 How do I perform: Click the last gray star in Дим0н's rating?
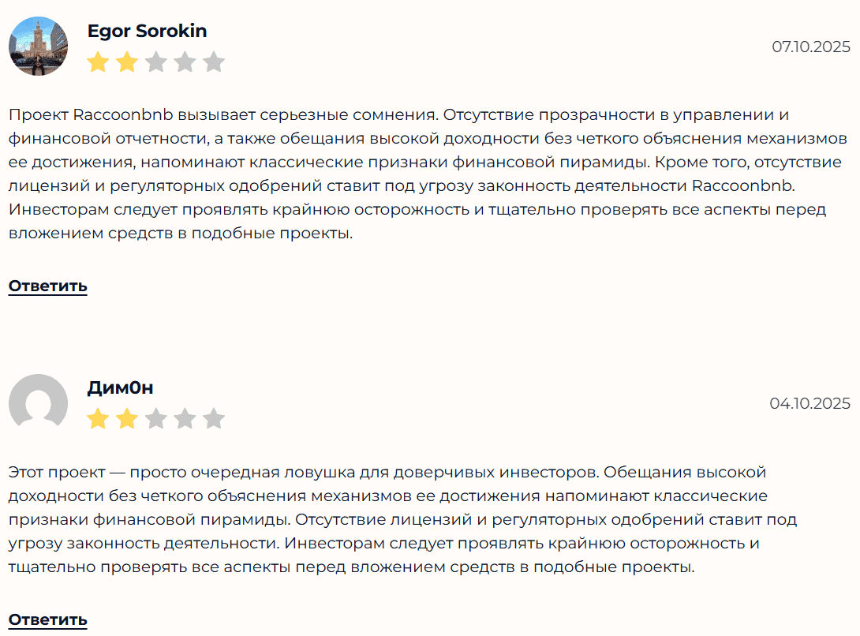214,418
